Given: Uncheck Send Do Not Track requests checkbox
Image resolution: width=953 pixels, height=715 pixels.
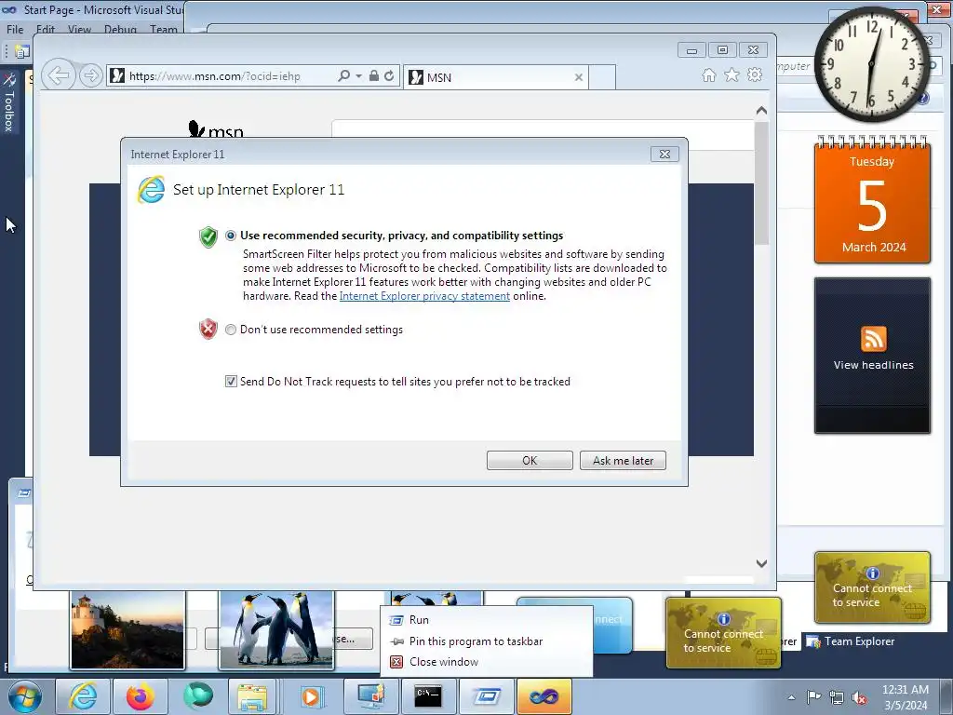Looking at the screenshot, I should tap(231, 381).
